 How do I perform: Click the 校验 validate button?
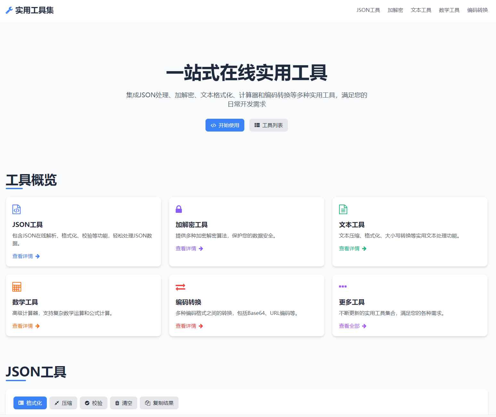pos(93,403)
